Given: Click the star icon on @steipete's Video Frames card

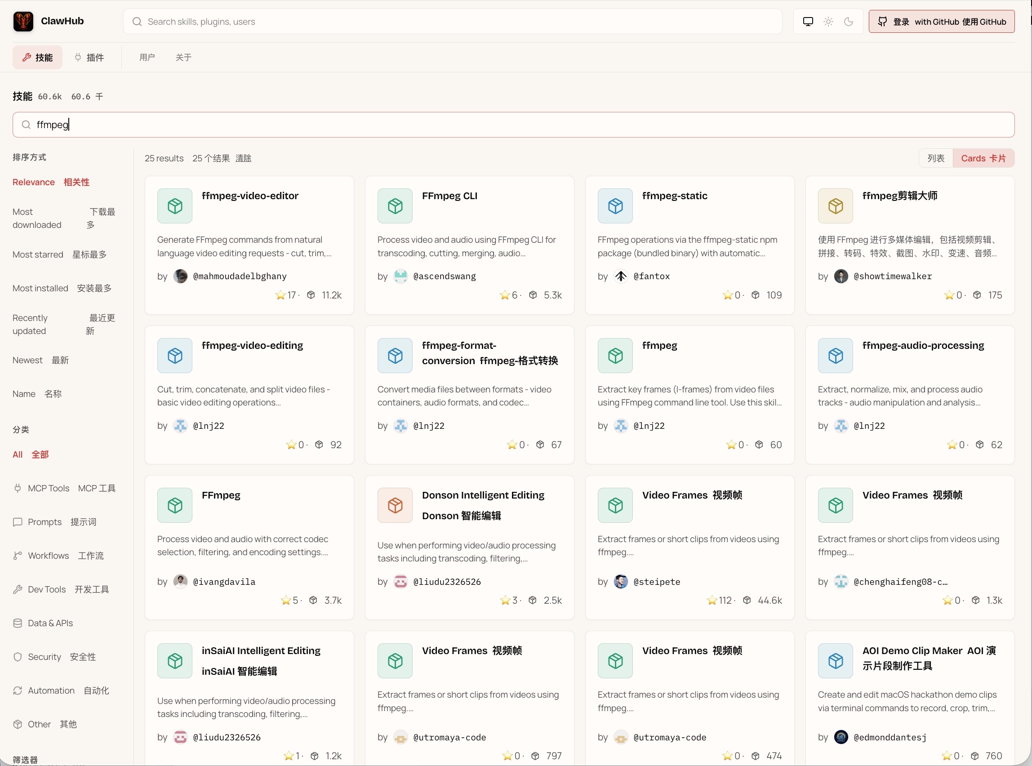Looking at the screenshot, I should click(x=712, y=601).
